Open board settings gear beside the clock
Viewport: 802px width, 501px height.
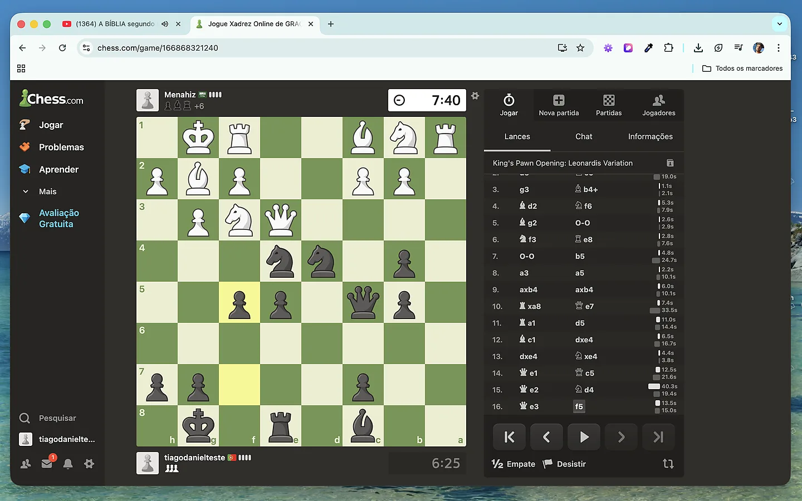[475, 96]
